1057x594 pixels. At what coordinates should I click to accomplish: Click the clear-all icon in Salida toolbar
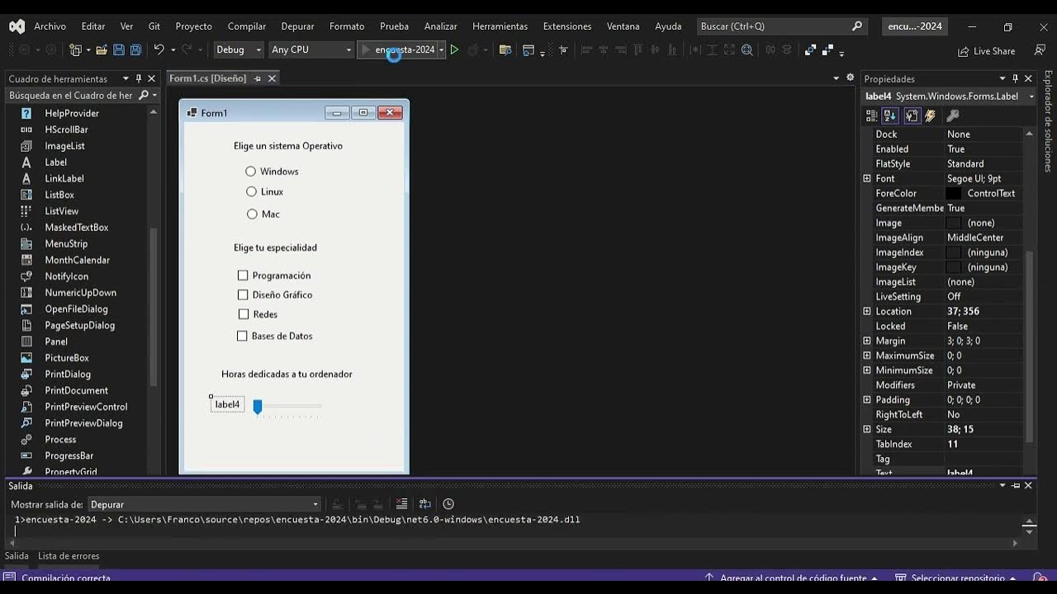(401, 504)
